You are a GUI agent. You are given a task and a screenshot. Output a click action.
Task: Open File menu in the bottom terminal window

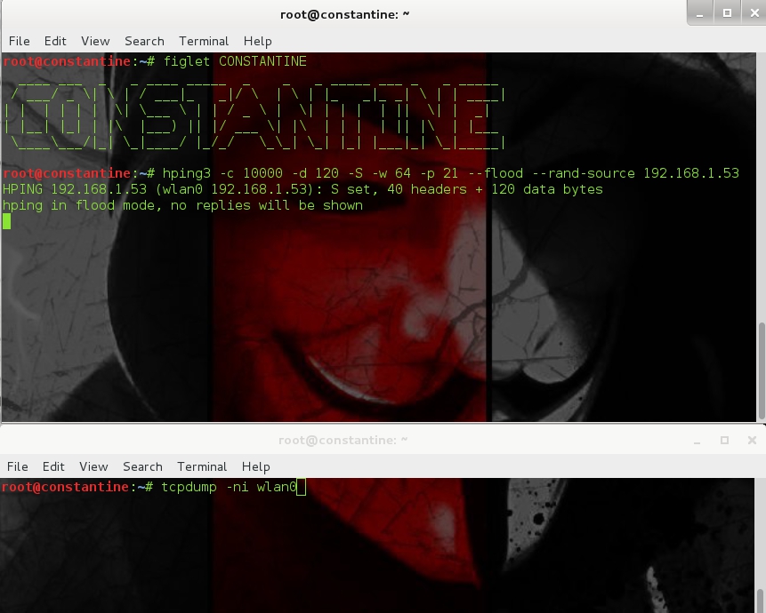point(18,466)
